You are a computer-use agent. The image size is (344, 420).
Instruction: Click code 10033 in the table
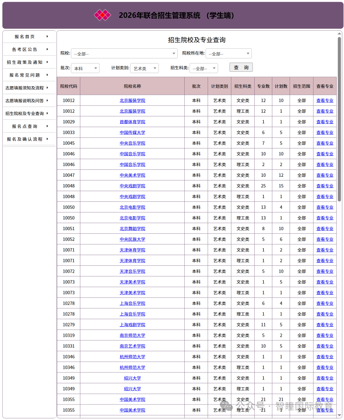69,132
